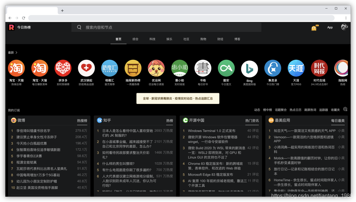Open browser three-dot menu

346,18
